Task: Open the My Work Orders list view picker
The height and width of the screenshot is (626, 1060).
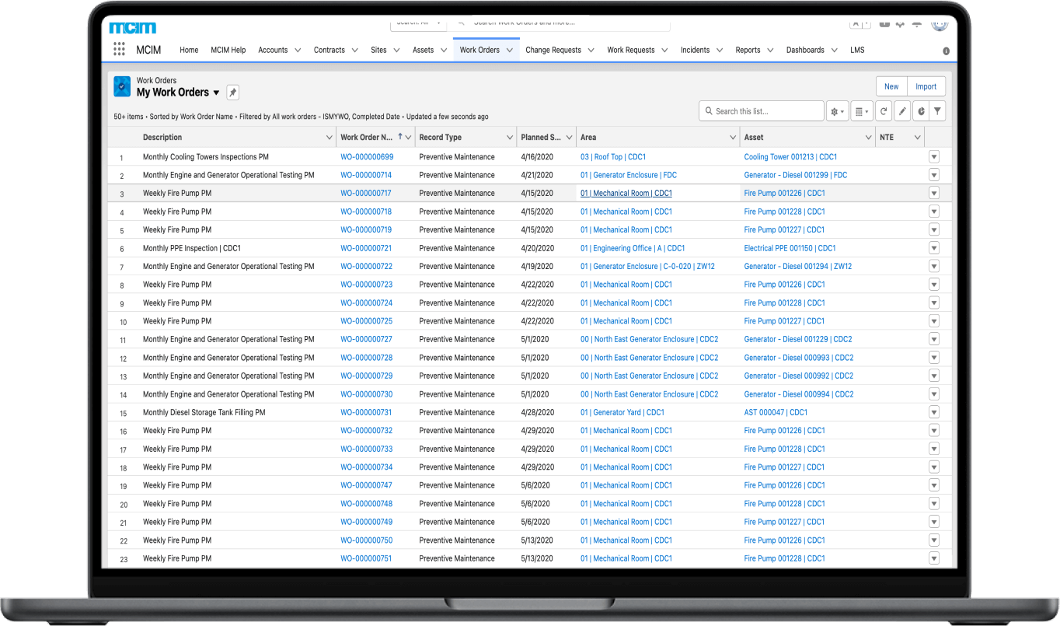Action: click(x=216, y=93)
